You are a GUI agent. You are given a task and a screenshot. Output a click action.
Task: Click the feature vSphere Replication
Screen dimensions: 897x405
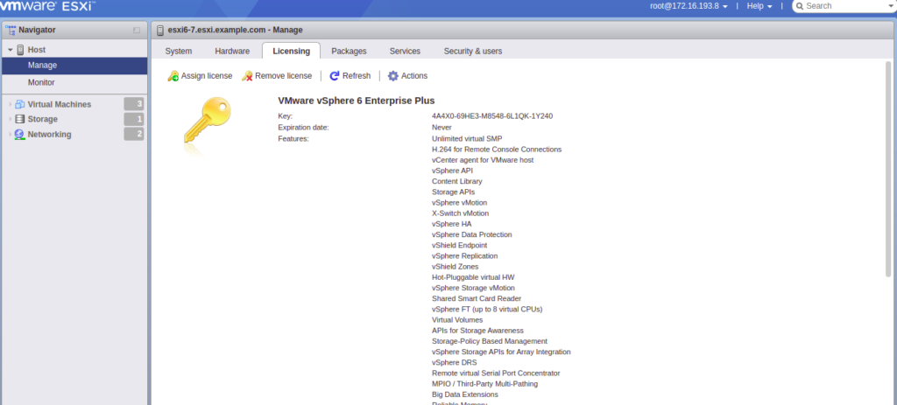coord(464,256)
